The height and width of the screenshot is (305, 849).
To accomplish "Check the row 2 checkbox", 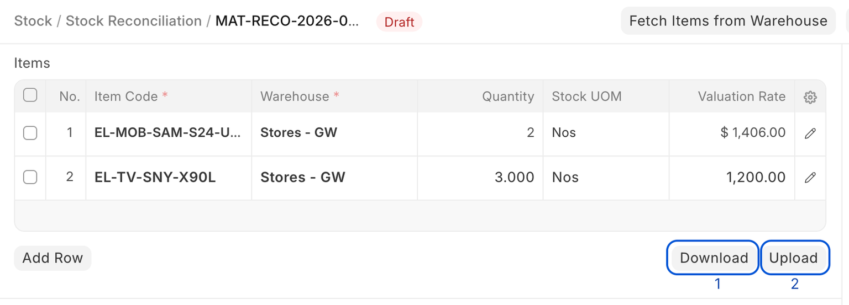I will coord(30,177).
